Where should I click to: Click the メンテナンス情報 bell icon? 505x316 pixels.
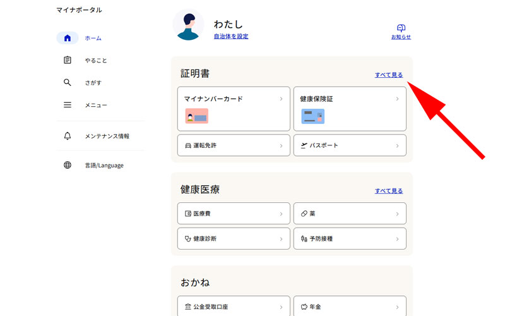(68, 136)
